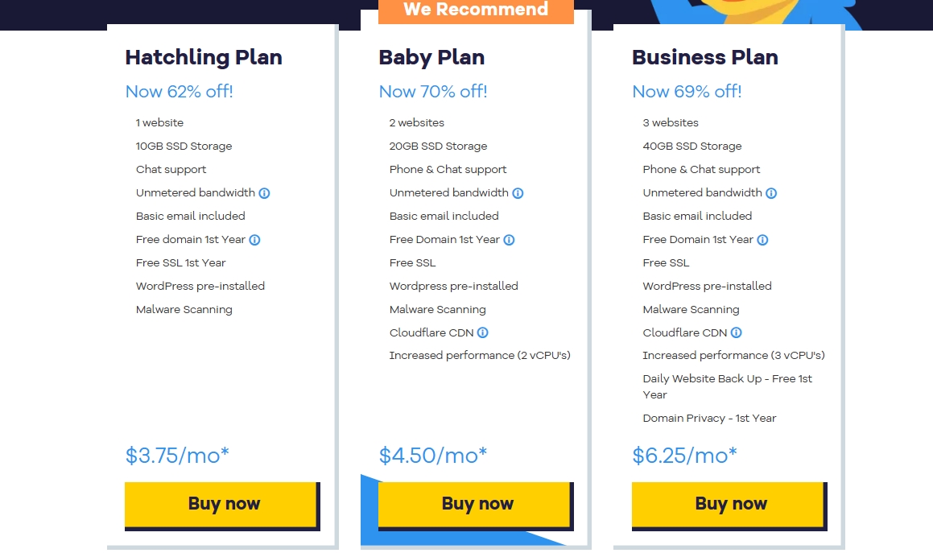This screenshot has height=553, width=933.
Task: Click info icon beside Business Unmetered bandwidth
Action: (771, 193)
